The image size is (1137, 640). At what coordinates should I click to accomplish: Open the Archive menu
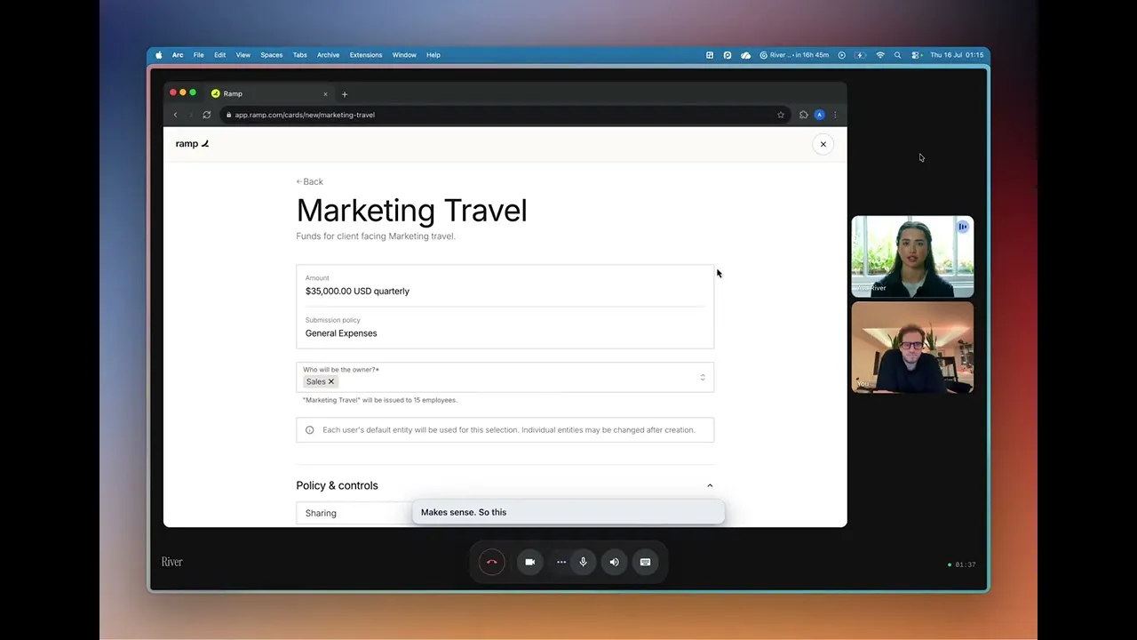click(328, 55)
